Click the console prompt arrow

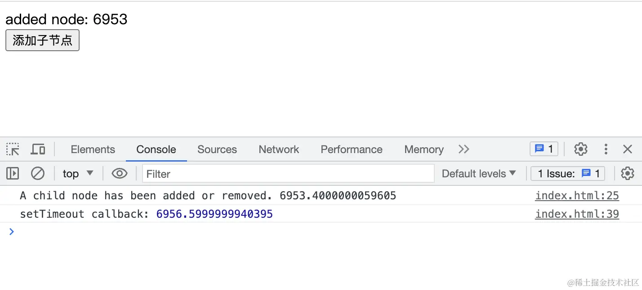(x=12, y=232)
